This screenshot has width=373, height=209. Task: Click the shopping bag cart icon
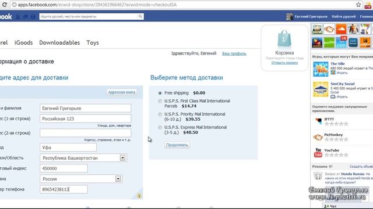point(284,39)
